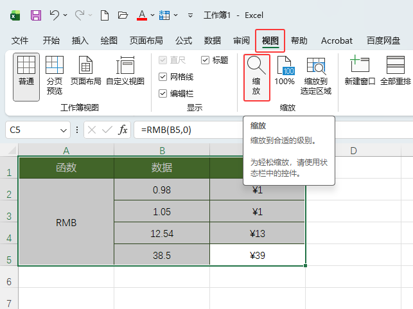Select the 视图 tab
Image resolution: width=413 pixels, height=309 pixels.
[x=270, y=40]
